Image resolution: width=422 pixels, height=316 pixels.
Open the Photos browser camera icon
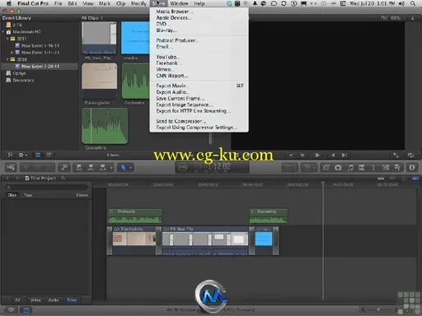pyautogui.click(x=338, y=167)
